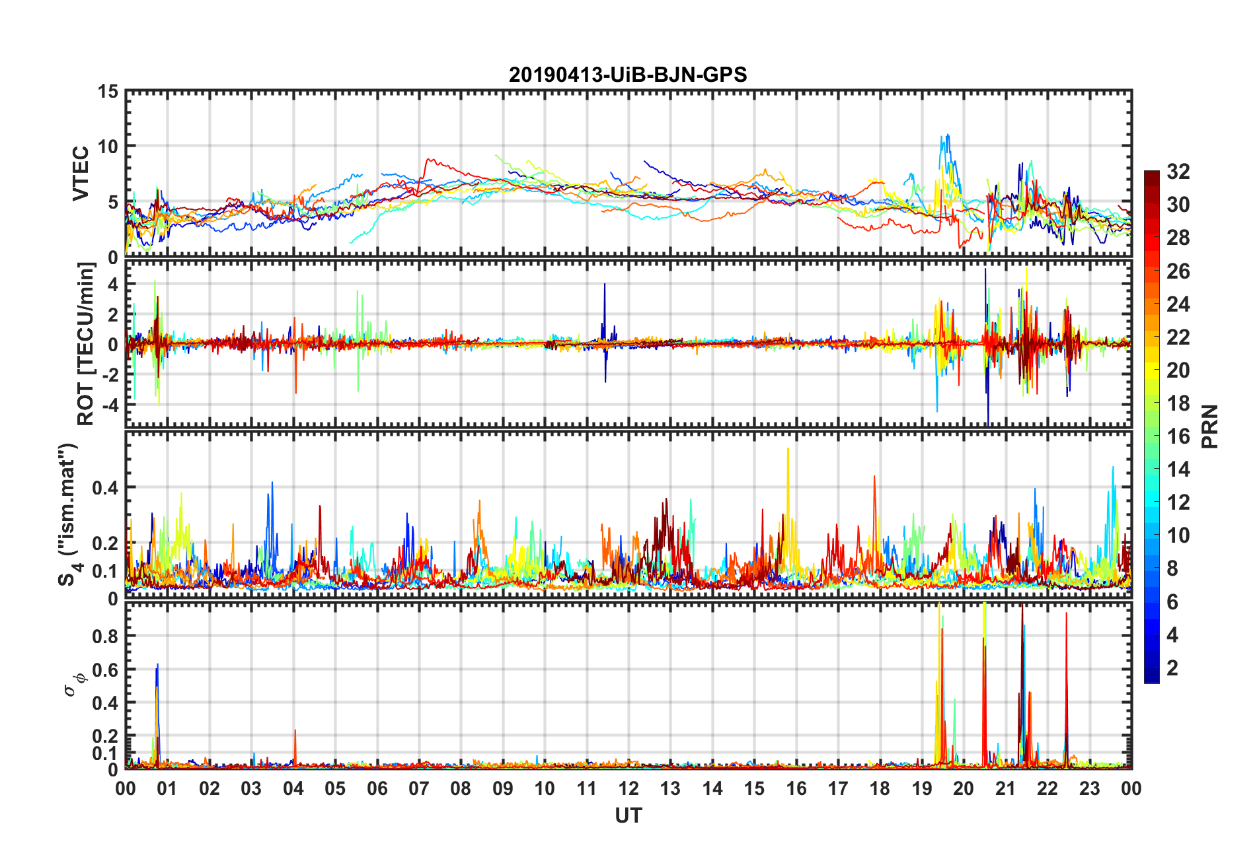
Task: Click the sigma-phi axis tick label "0.6"
Action: pyautogui.click(x=106, y=669)
